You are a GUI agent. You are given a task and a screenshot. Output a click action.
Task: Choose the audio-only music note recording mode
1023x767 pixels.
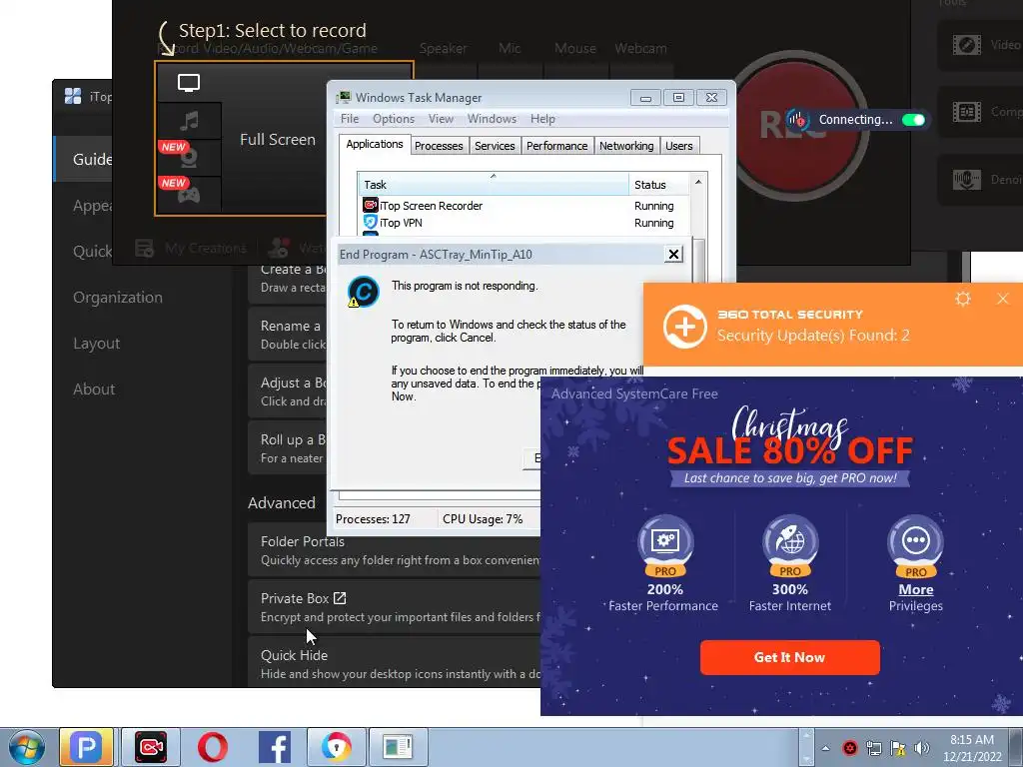(x=189, y=121)
